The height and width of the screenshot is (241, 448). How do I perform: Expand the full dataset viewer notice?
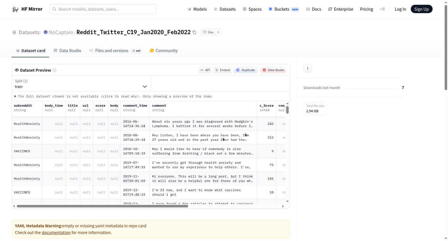click(114, 96)
